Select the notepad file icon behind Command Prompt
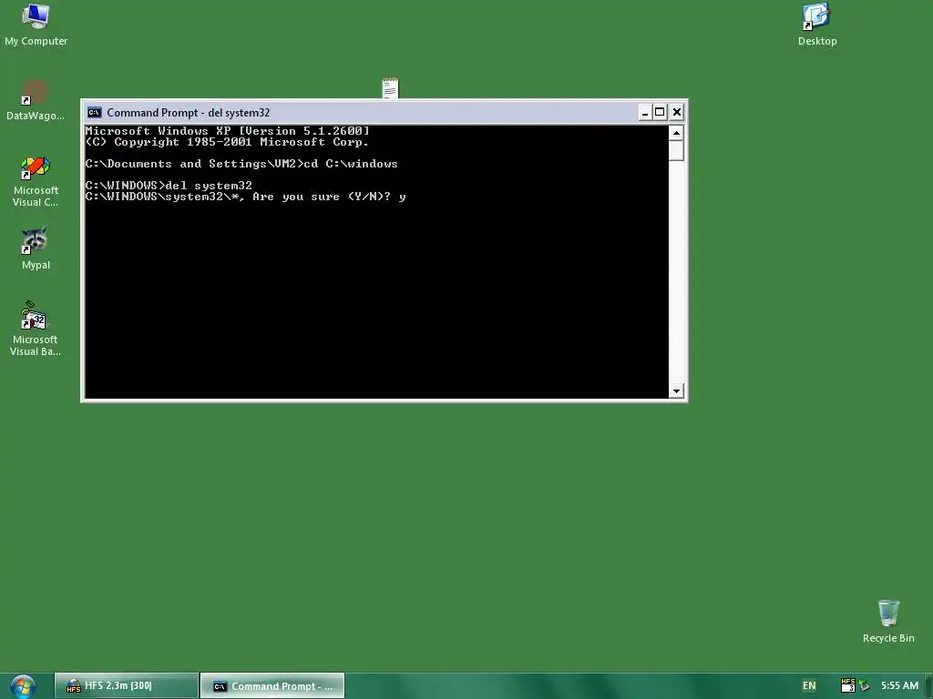 point(390,88)
